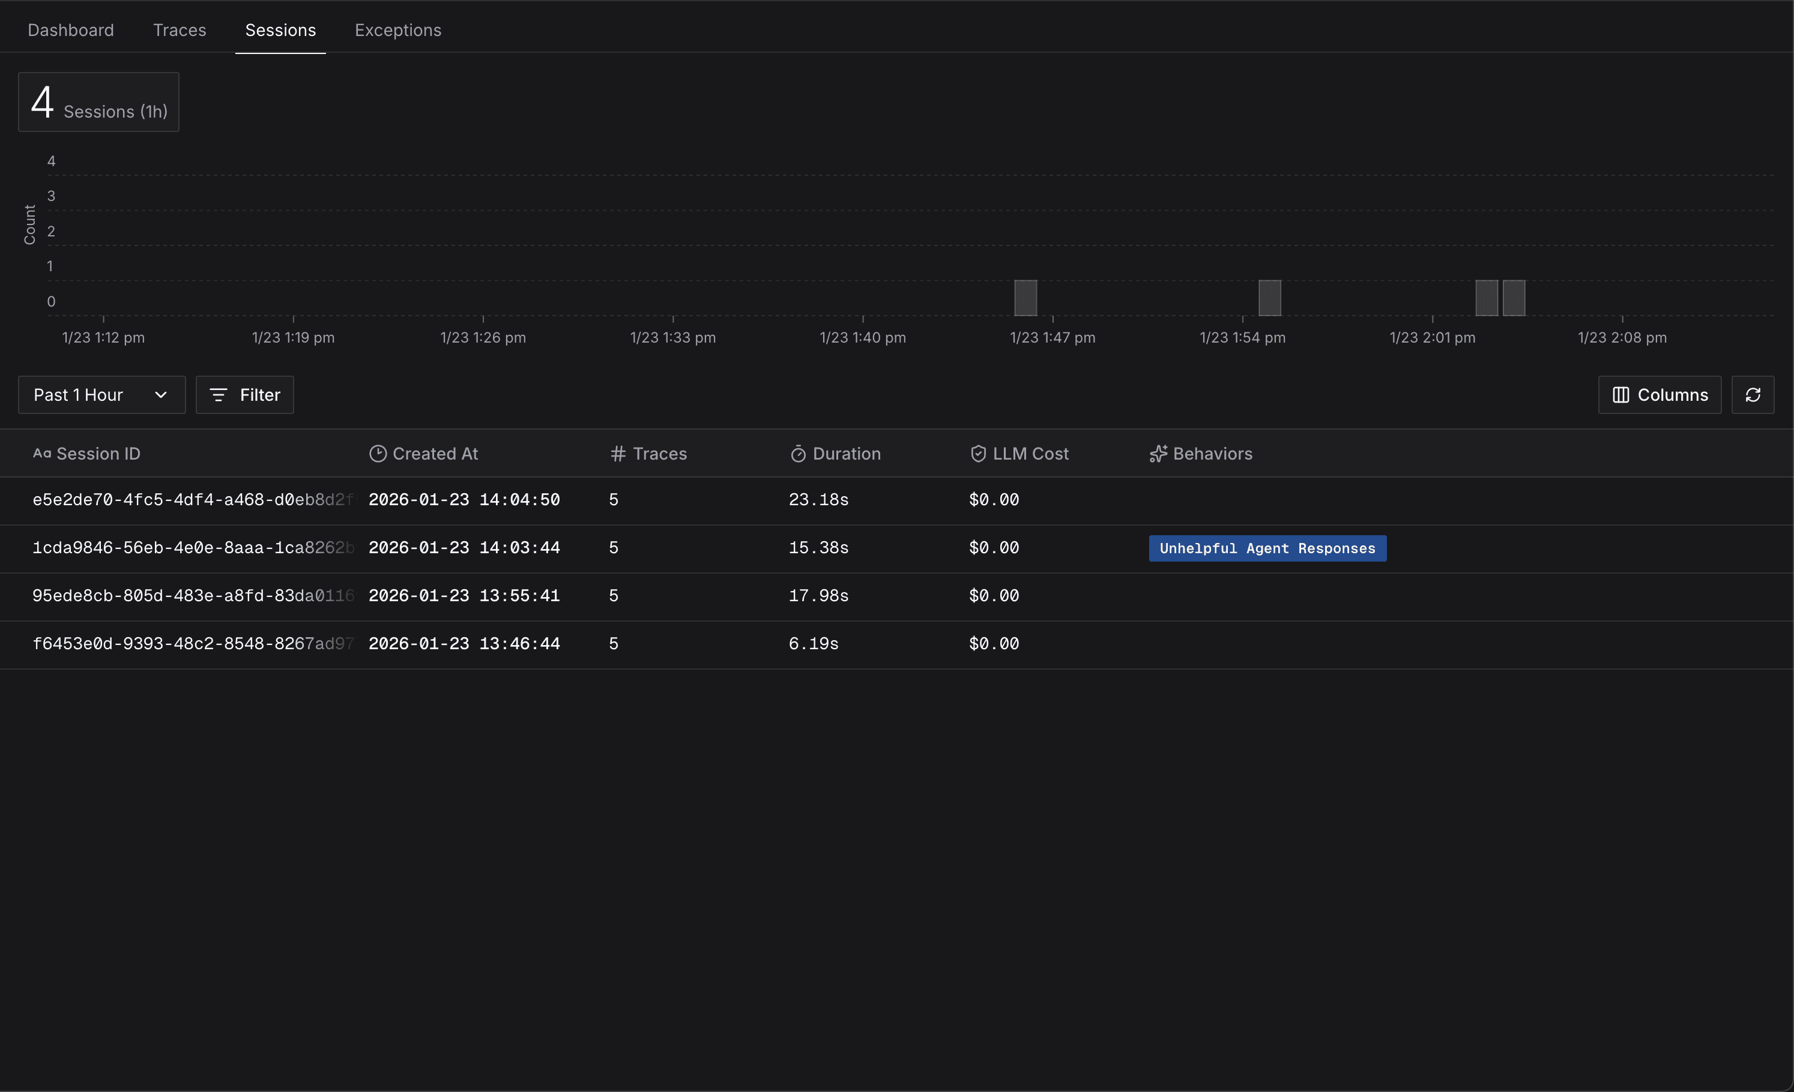Screen dimensions: 1794x1092
Task: Click the sparkle icon beside Behaviors
Action: [1158, 454]
